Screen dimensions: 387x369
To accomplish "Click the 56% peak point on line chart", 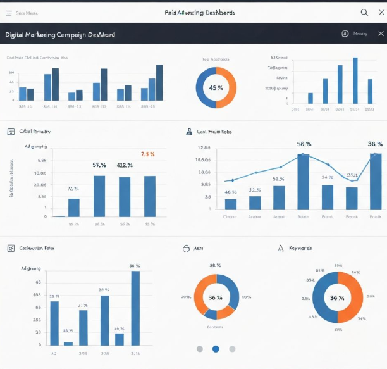I will coord(303,154).
